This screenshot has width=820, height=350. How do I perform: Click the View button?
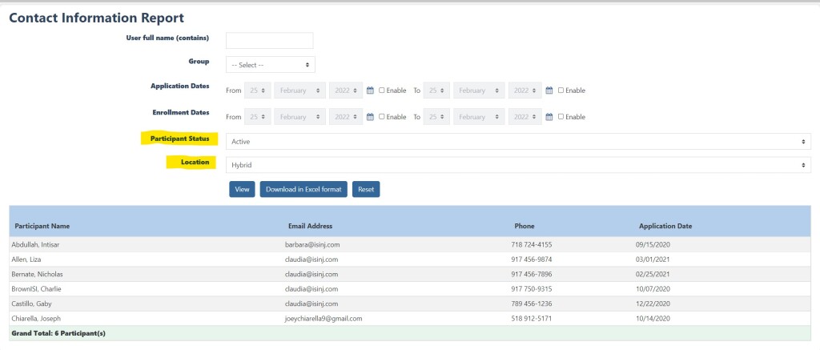(x=242, y=190)
